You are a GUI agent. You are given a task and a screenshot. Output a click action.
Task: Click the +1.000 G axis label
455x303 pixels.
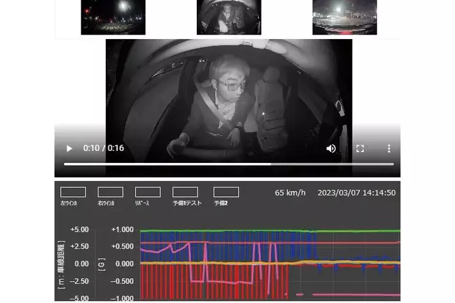pyautogui.click(x=122, y=229)
